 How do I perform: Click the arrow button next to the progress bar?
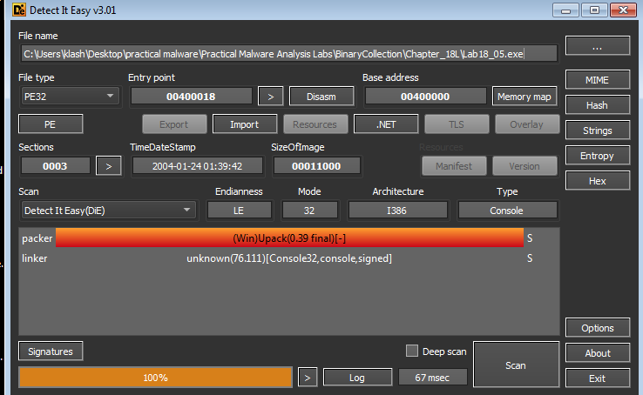click(x=308, y=377)
